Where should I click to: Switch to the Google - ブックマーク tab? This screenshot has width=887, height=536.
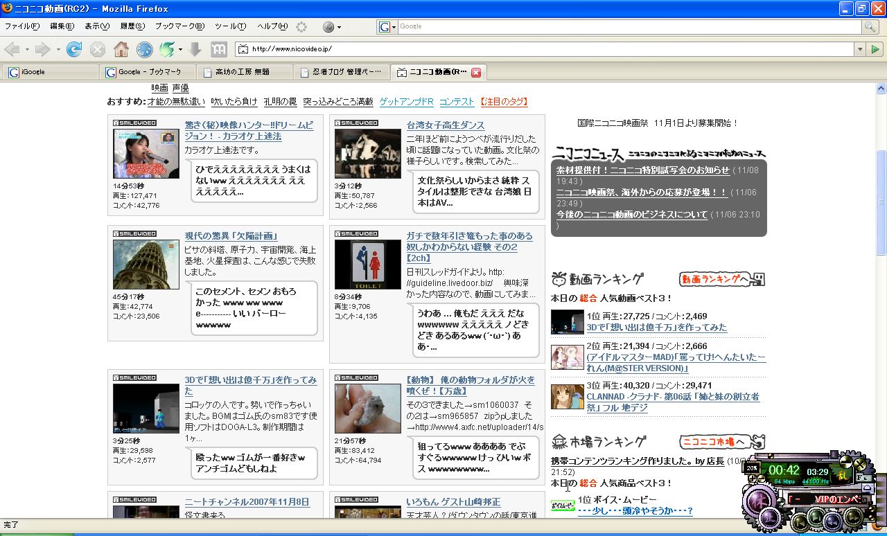pyautogui.click(x=147, y=72)
